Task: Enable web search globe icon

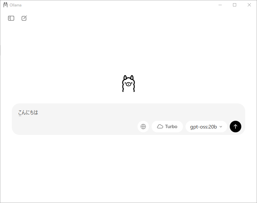Action: tap(143, 127)
